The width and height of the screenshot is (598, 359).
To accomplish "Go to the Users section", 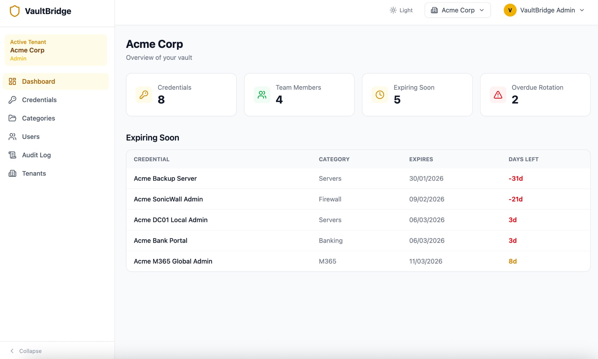I will click(30, 136).
